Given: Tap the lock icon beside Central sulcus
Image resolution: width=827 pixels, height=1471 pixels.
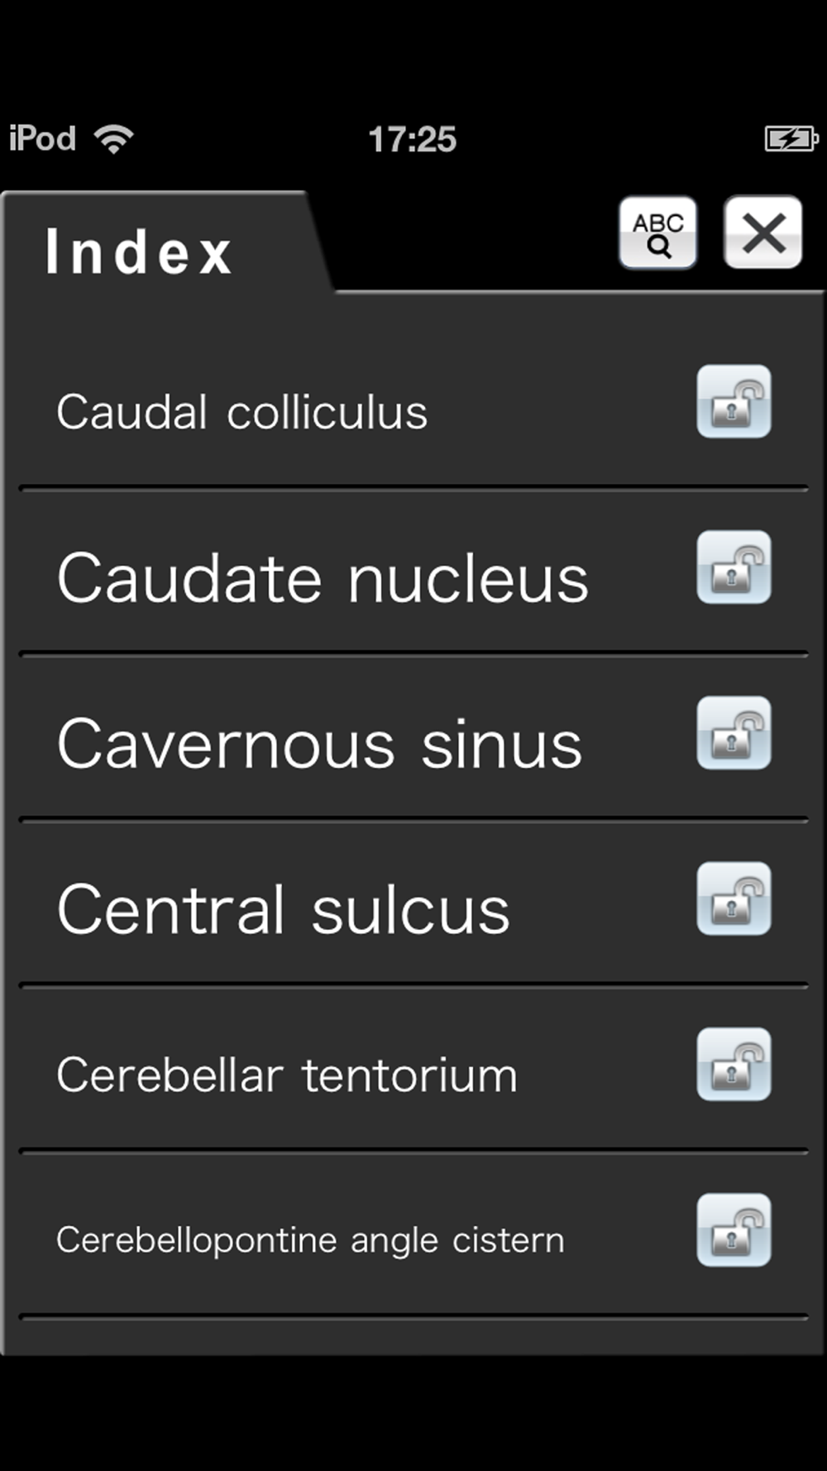Looking at the screenshot, I should click(734, 898).
